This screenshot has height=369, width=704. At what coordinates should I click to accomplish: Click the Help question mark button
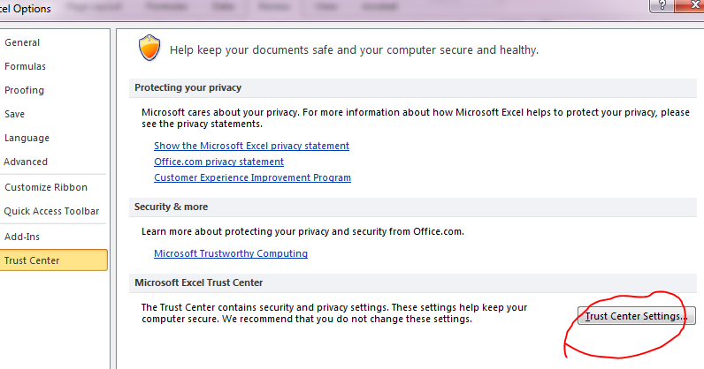click(x=662, y=5)
